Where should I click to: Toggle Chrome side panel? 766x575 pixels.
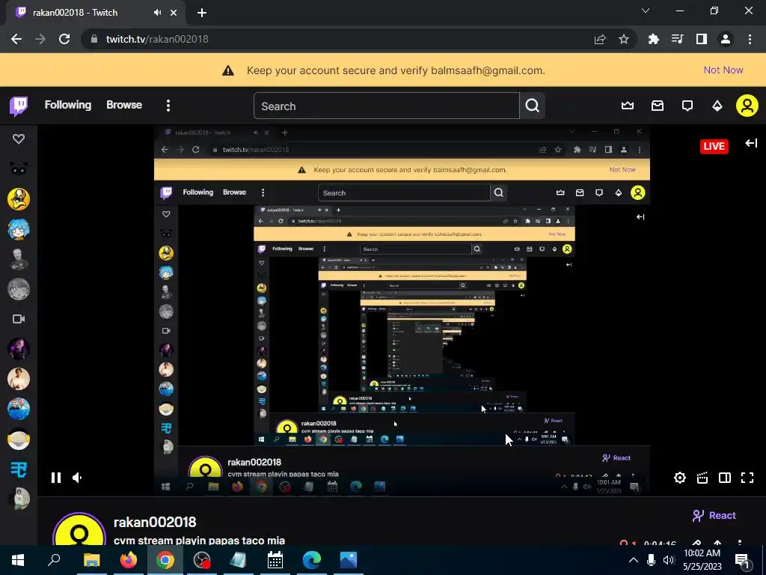[x=702, y=39]
